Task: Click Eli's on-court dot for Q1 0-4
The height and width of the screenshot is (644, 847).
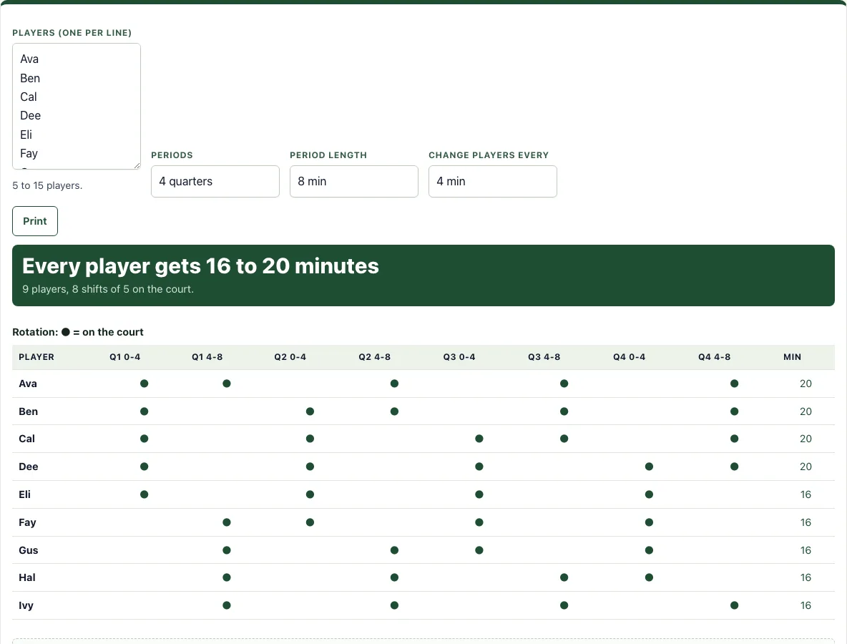Action: coord(145,494)
